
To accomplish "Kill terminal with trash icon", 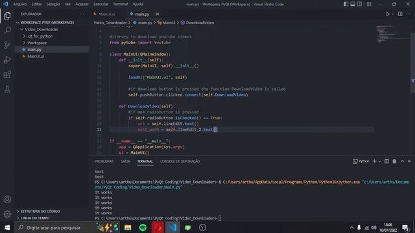I will pyautogui.click(x=394, y=161).
